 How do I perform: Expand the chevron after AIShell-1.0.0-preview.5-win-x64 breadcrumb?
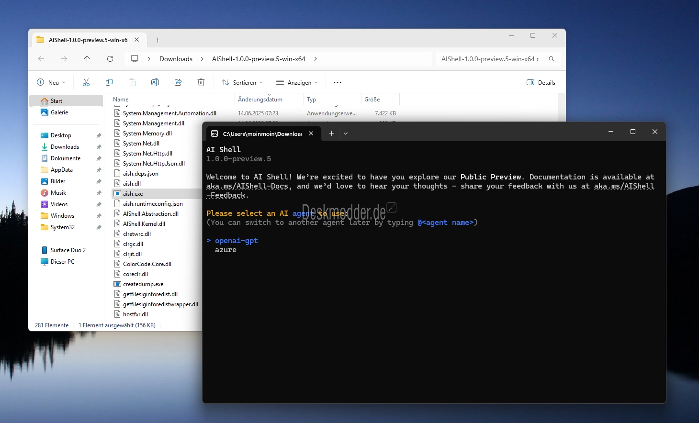(x=316, y=59)
